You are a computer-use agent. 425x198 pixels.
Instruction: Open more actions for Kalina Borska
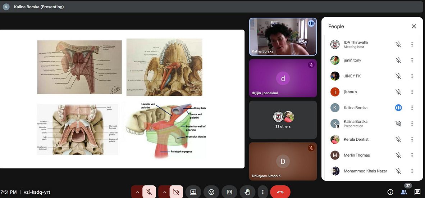[x=412, y=108]
